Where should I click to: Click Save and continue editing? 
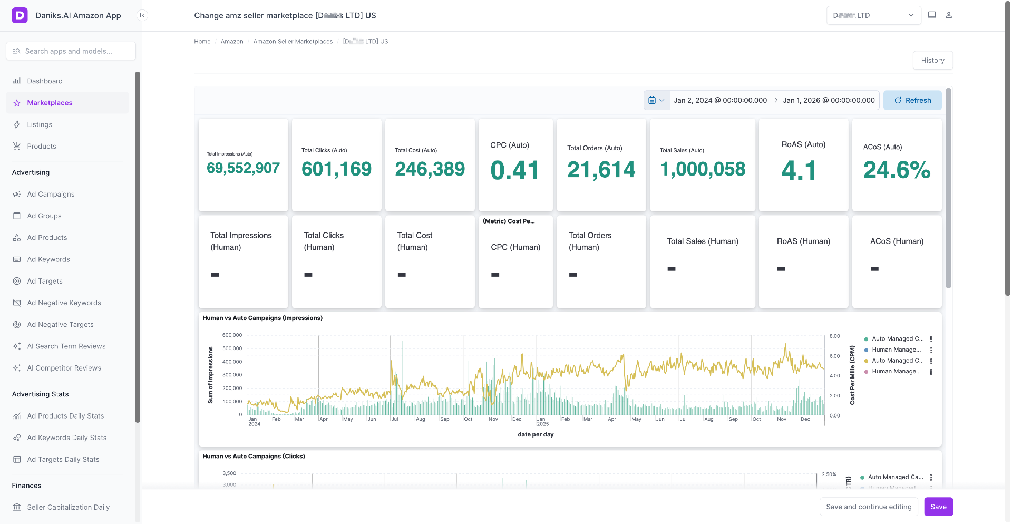tap(869, 507)
